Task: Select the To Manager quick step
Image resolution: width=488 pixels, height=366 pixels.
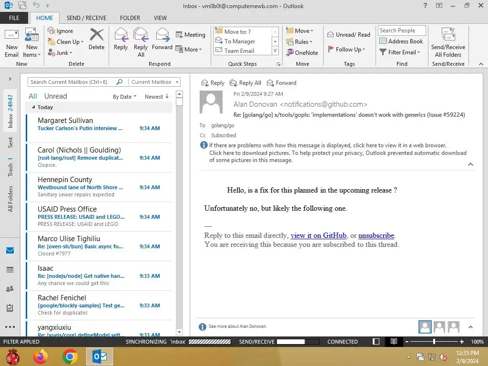Action: coord(243,41)
